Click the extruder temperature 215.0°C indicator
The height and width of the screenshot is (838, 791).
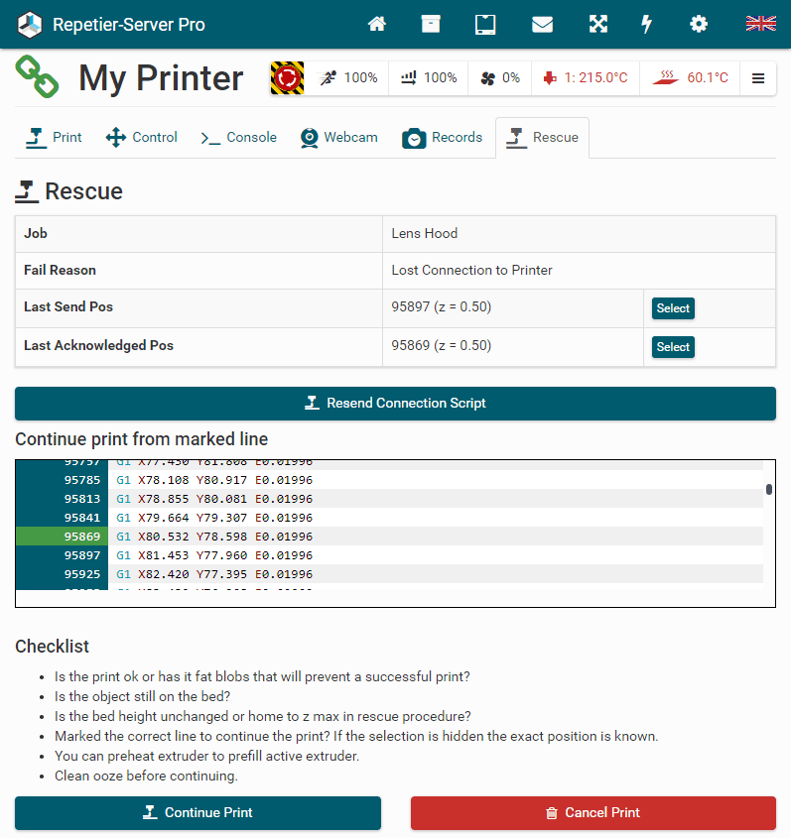pyautogui.click(x=585, y=78)
